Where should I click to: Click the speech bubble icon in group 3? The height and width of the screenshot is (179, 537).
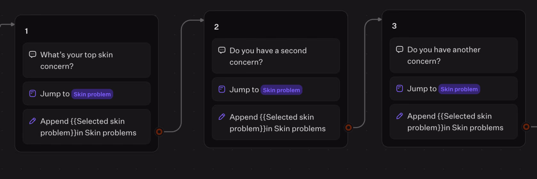click(x=399, y=49)
